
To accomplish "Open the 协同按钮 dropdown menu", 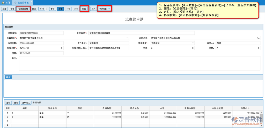I will 109,9.
